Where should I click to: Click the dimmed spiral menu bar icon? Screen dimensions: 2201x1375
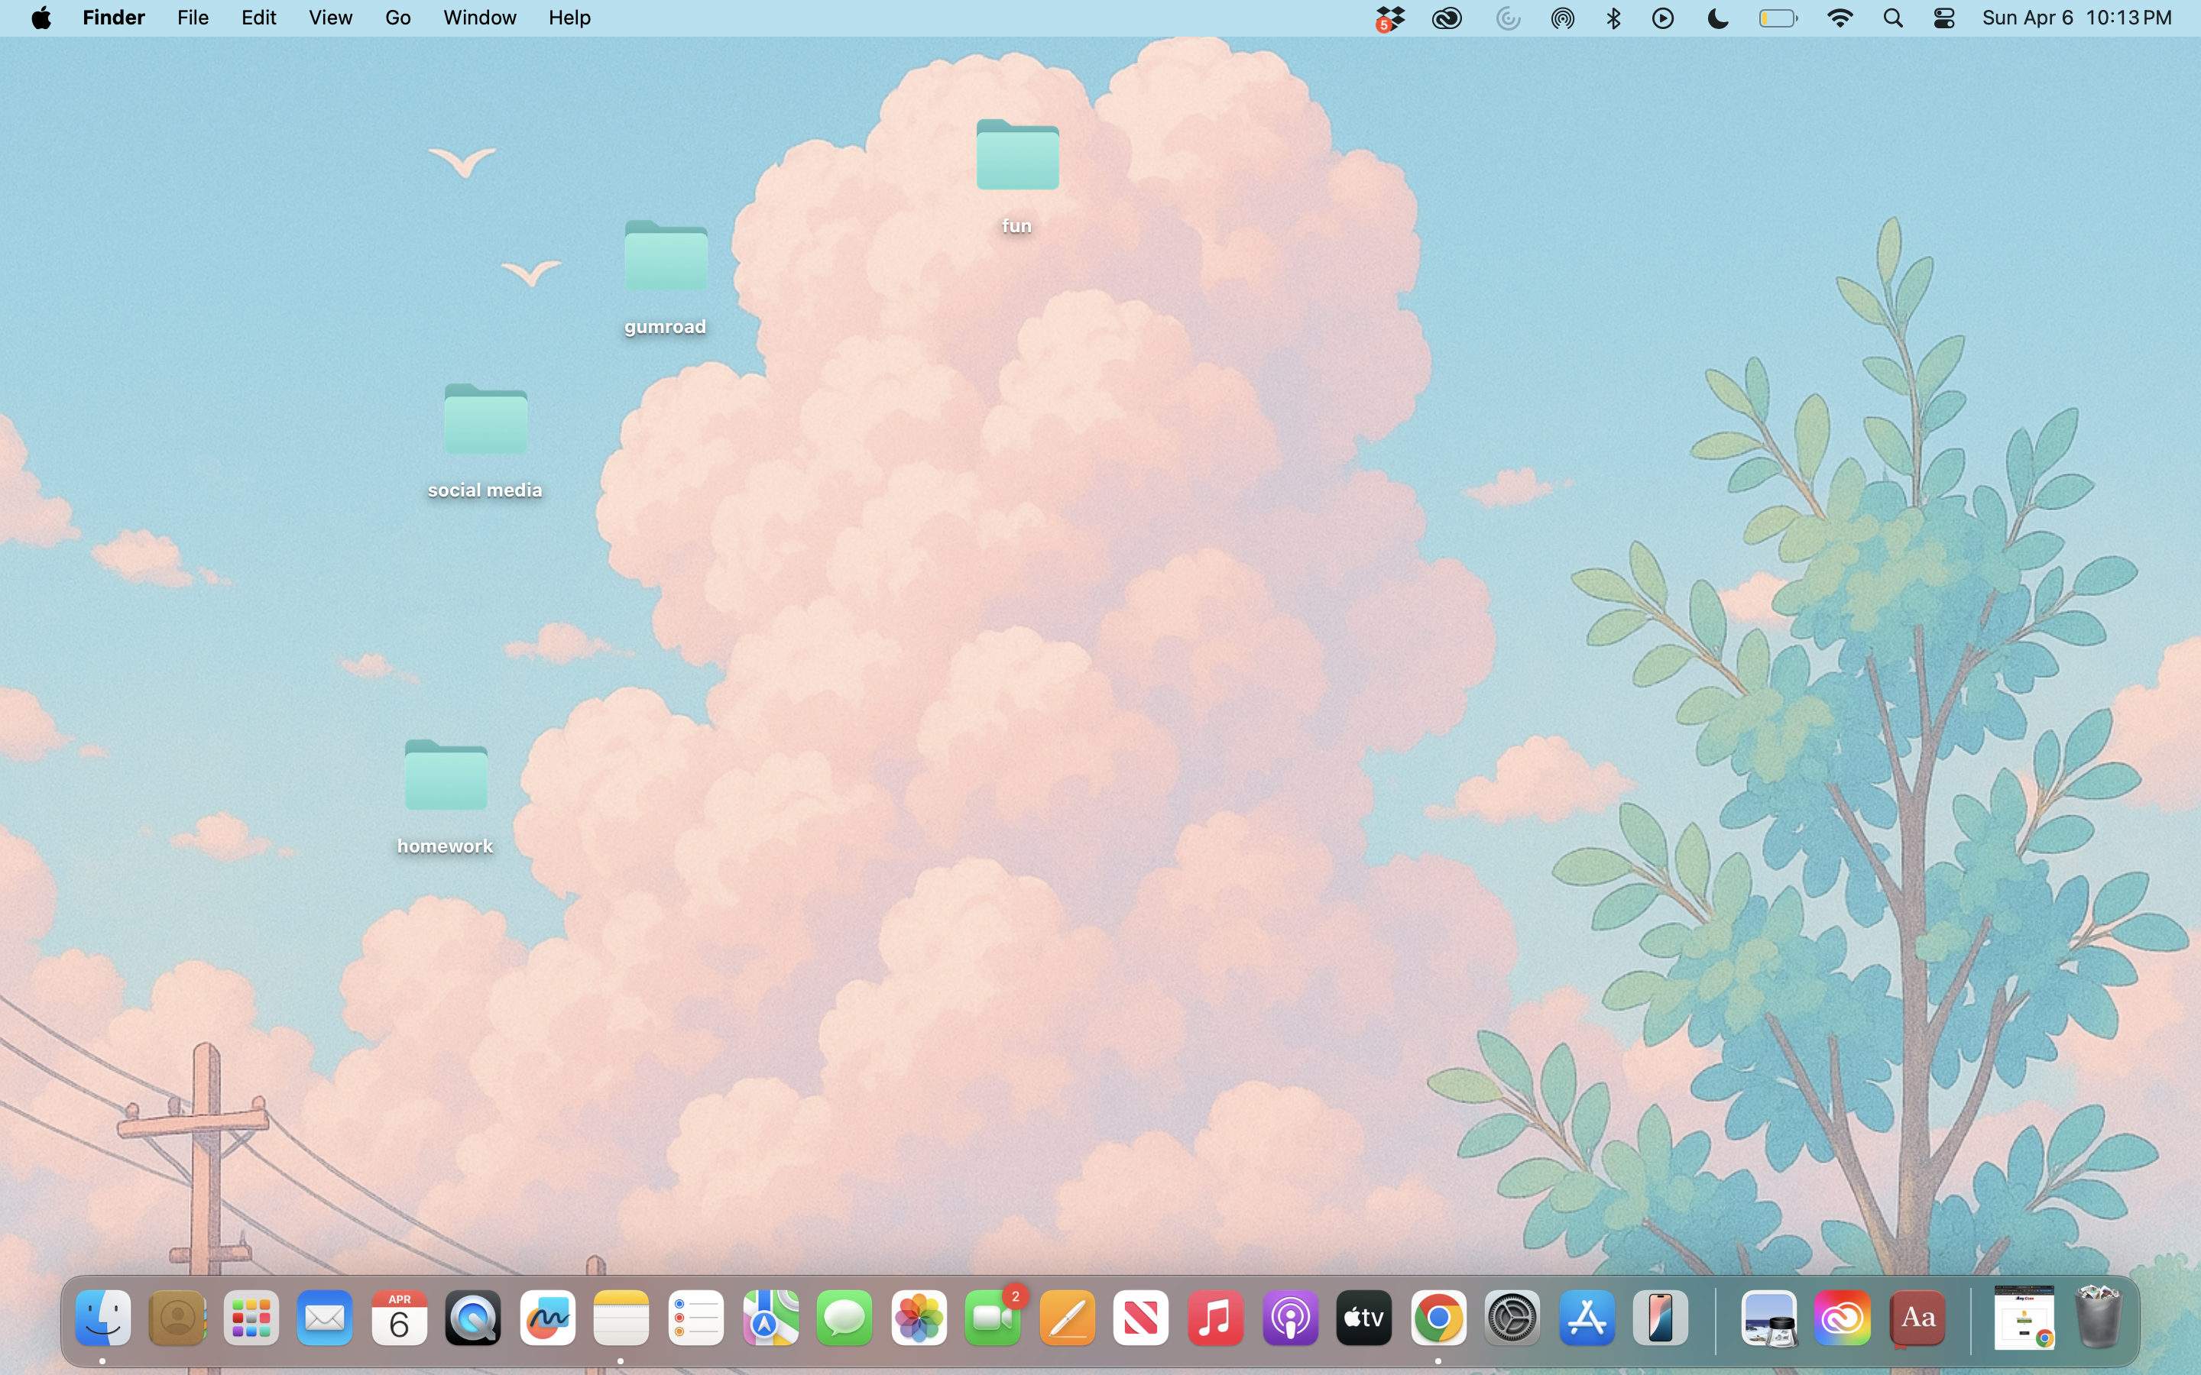click(x=1508, y=18)
